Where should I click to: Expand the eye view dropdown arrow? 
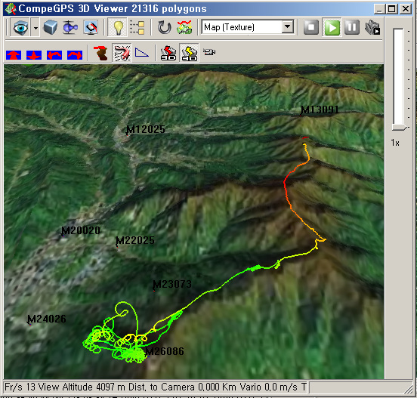(x=36, y=27)
